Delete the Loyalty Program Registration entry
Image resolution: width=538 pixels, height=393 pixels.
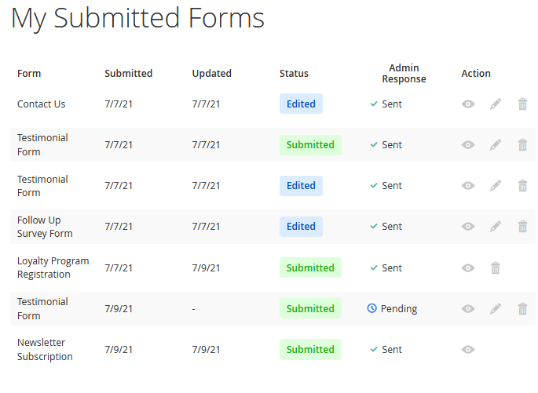point(496,267)
